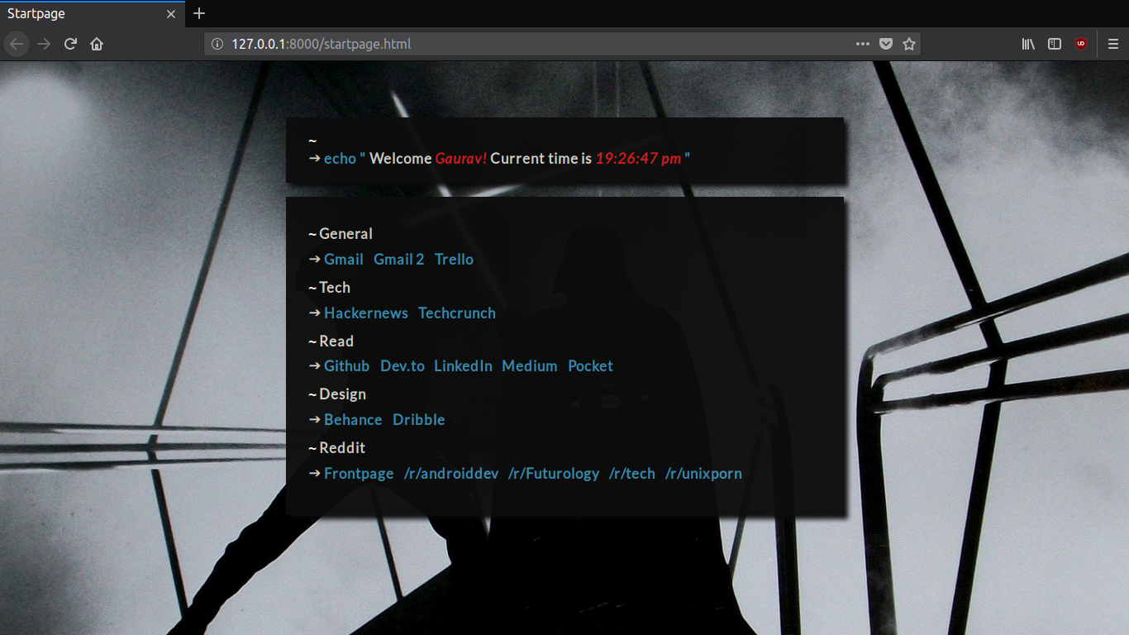
Task: Open the Pocket link under Read
Action: point(590,365)
